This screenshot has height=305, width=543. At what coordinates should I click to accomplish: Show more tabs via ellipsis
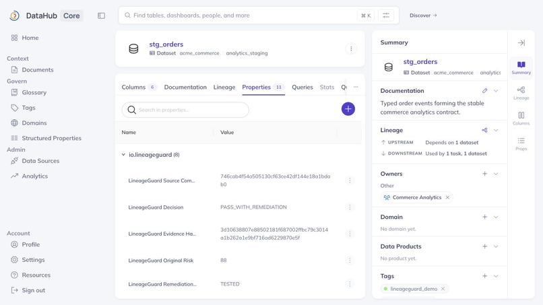coord(356,87)
